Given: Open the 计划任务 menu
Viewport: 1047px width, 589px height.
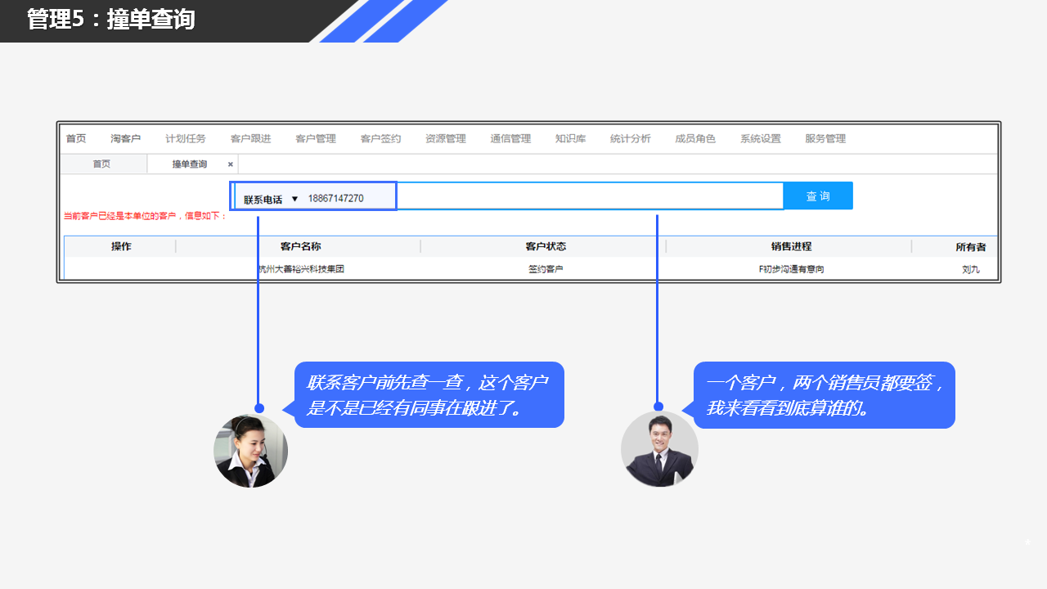Looking at the screenshot, I should pos(186,139).
